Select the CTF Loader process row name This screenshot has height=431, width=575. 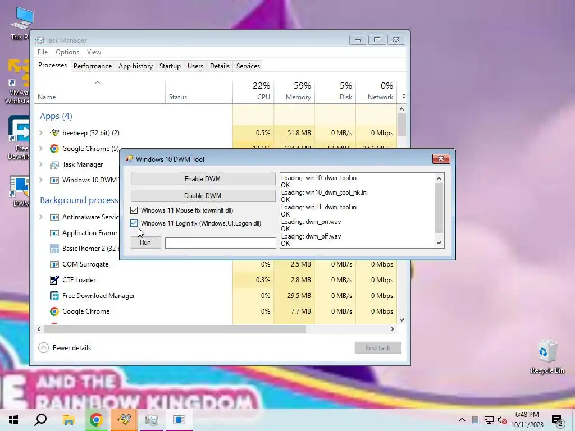click(x=79, y=280)
